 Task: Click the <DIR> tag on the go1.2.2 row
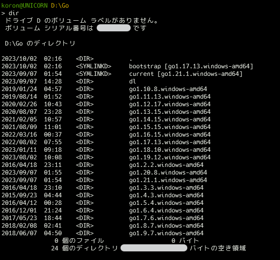click(85, 165)
